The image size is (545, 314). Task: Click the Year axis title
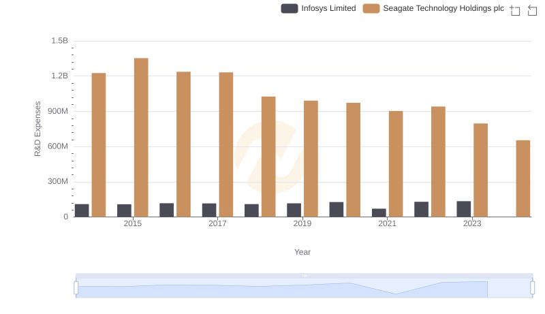[x=302, y=252]
